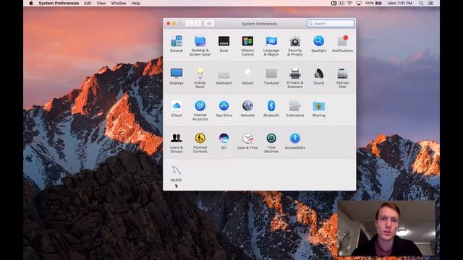Open Date & Time preferences

point(247,142)
